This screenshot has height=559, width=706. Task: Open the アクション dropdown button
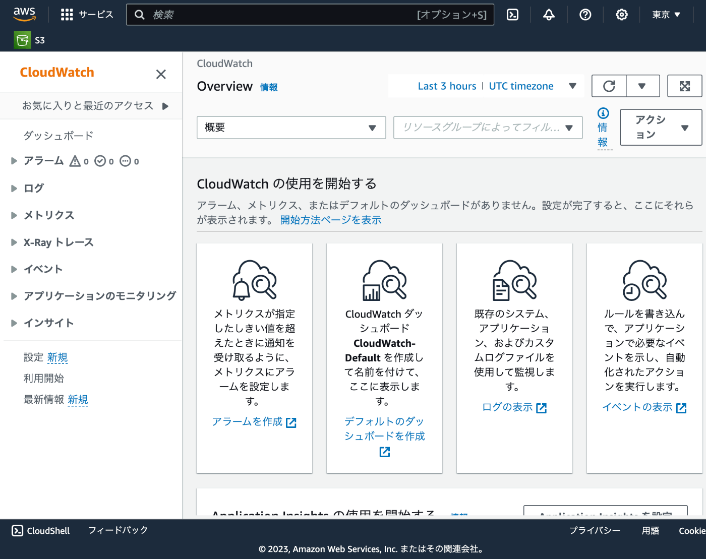[661, 127]
